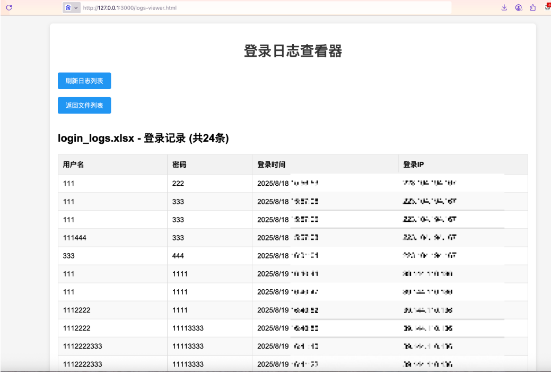The height and width of the screenshot is (372, 551).
Task: Click the 用户名 column header
Action: point(72,165)
